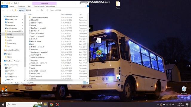Screen dimensions: 191x107
Task: Click the purple Управление contextual tab
Action: [x=44, y=3]
